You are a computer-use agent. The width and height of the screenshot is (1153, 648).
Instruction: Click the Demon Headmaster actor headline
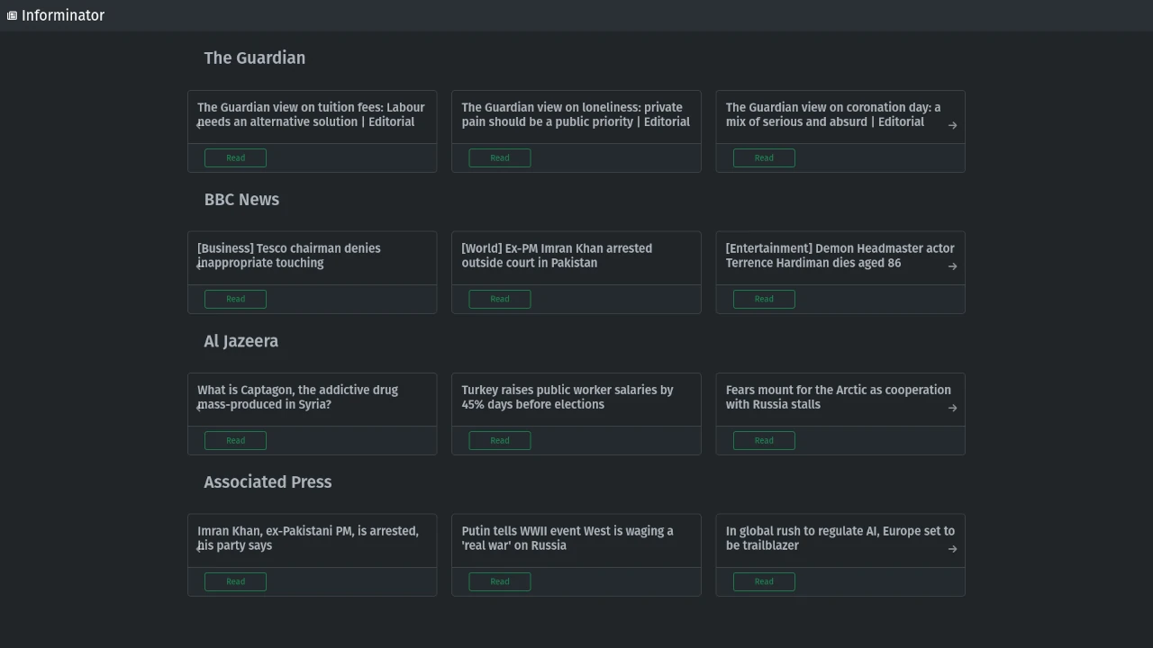pos(840,256)
